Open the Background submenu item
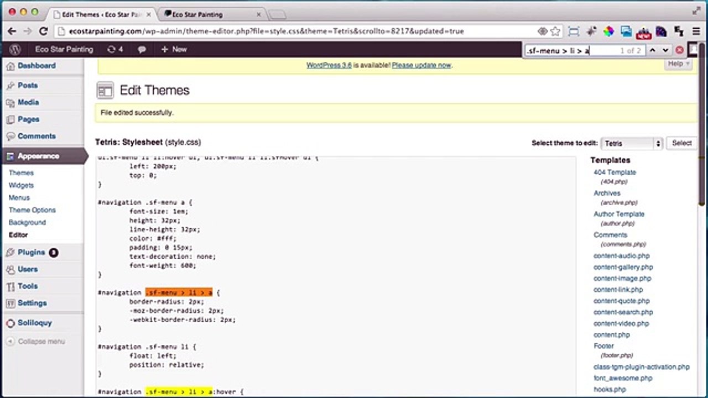 coord(27,223)
